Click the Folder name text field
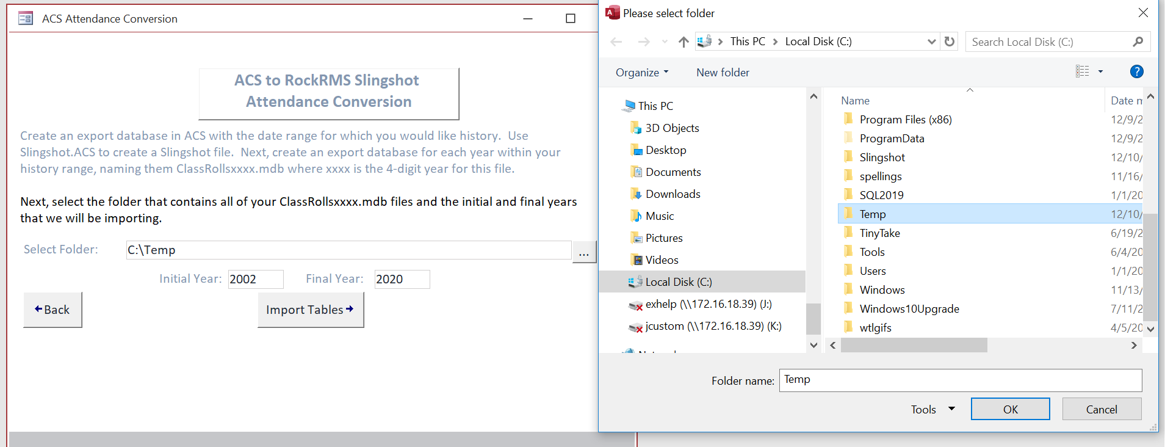This screenshot has height=447, width=1165. tap(961, 380)
